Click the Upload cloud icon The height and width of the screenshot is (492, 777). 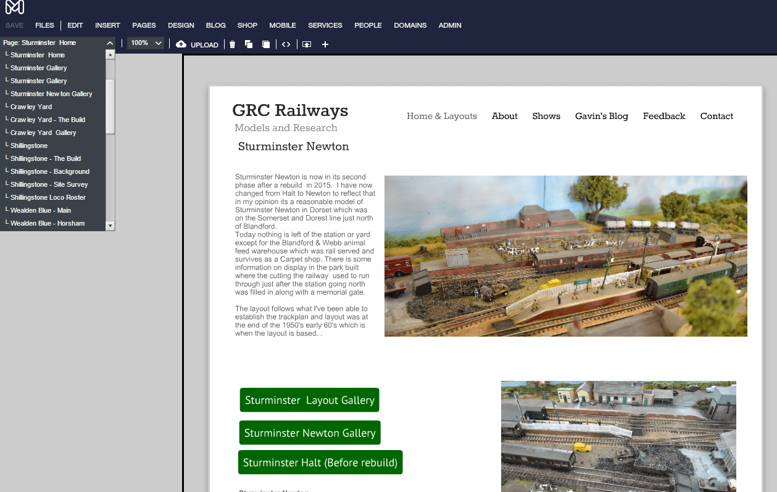click(181, 44)
